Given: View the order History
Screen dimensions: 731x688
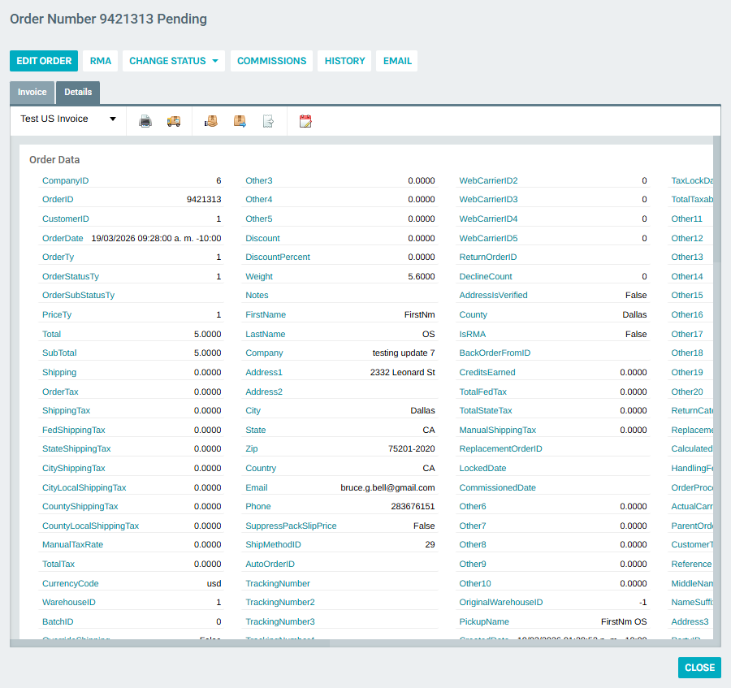Looking at the screenshot, I should [344, 61].
